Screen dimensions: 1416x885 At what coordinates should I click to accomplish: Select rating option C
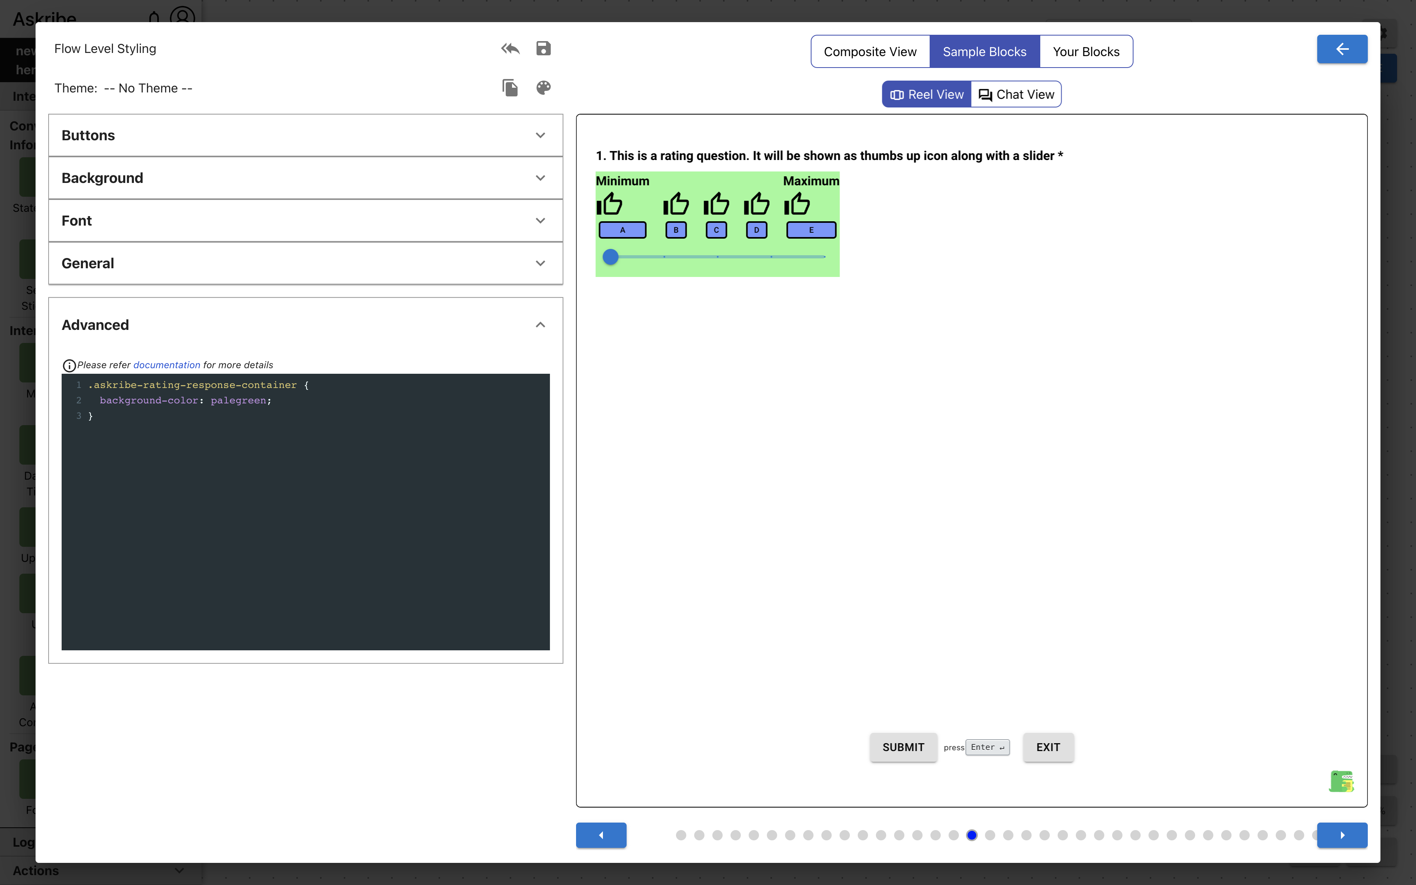tap(716, 230)
